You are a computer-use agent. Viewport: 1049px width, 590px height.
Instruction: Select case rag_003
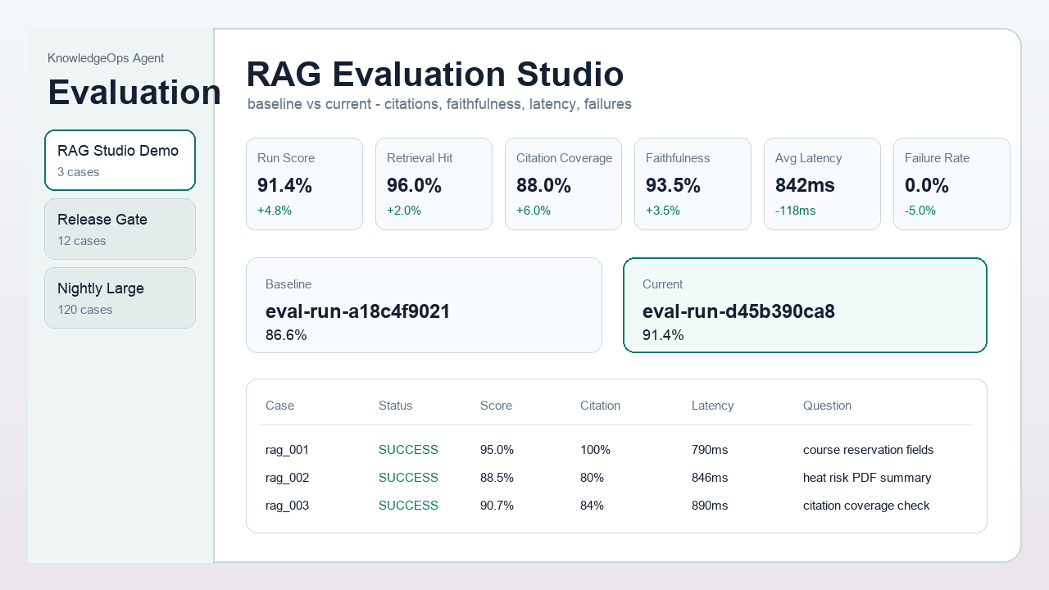[616, 506]
